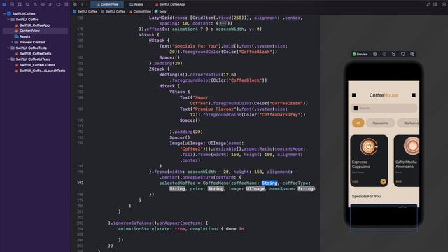
Task: Click the body breadcrumb in jump bar
Action: point(160,12)
